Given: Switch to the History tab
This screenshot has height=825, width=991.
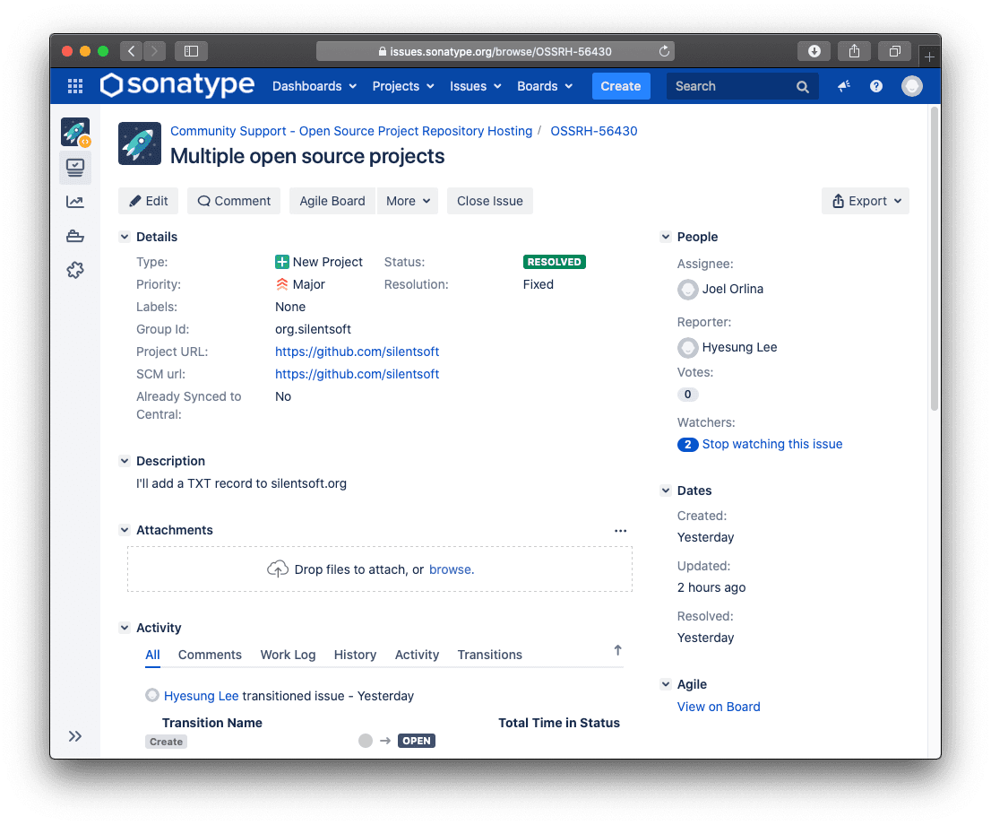Looking at the screenshot, I should point(355,655).
